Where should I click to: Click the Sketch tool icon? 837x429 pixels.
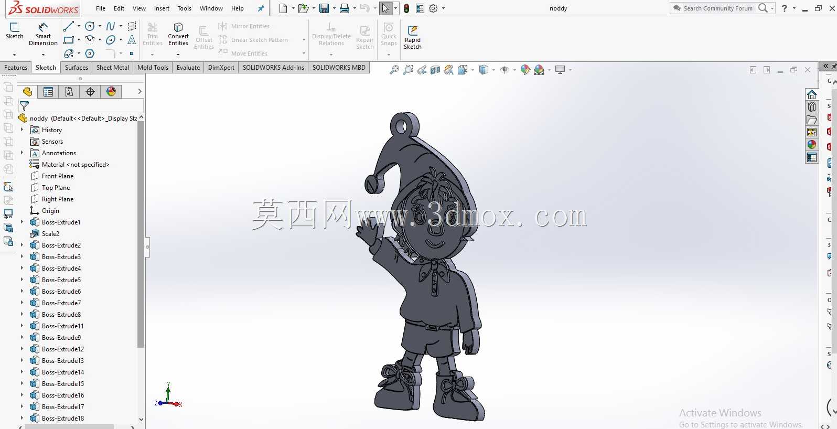(15, 31)
